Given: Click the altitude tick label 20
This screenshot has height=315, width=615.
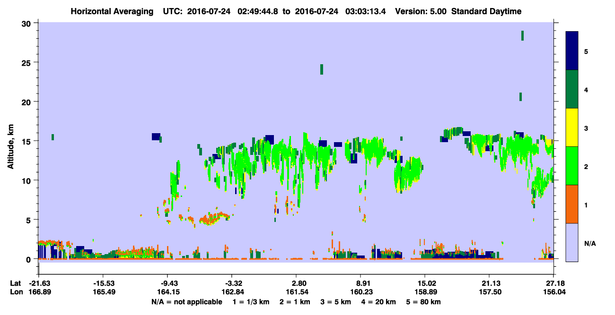Looking at the screenshot, I should click(x=27, y=102).
